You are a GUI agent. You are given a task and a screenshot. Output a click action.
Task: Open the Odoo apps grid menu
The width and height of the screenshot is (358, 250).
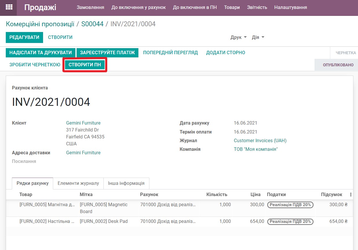click(9, 7)
